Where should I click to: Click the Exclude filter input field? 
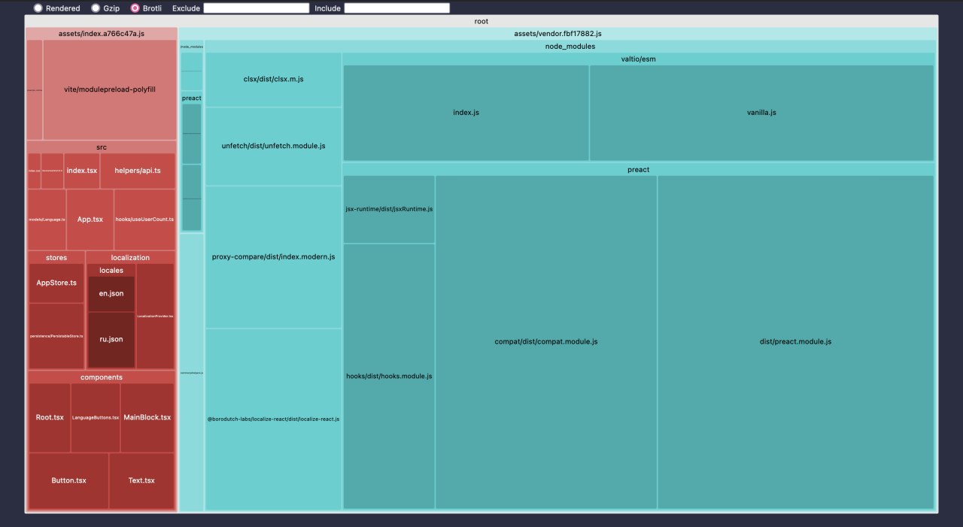256,8
